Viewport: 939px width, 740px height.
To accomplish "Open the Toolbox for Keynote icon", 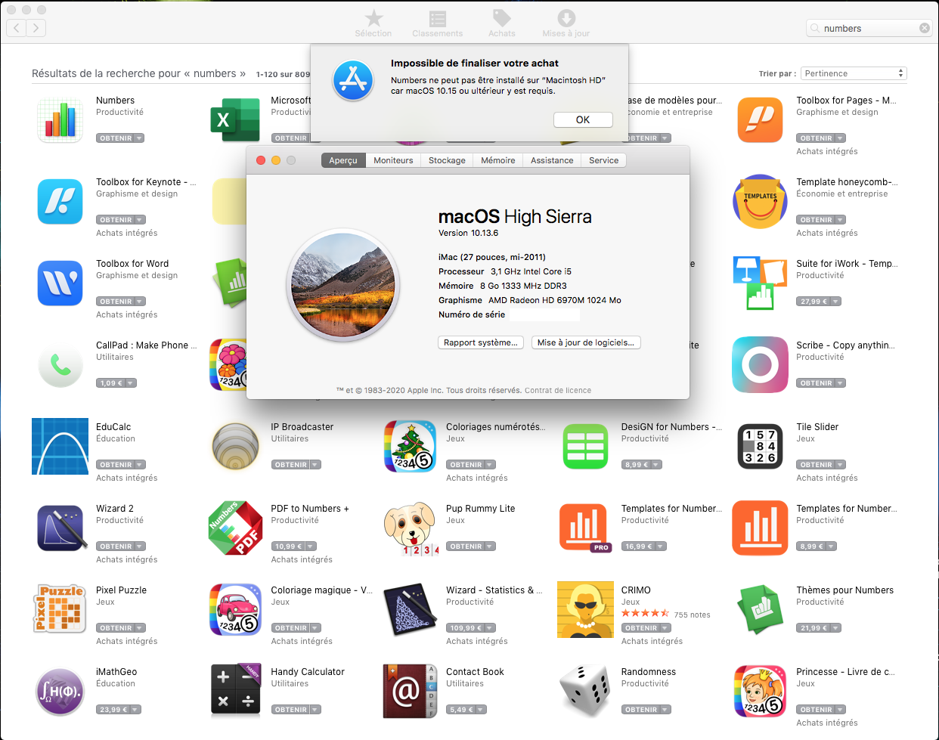I will (60, 202).
